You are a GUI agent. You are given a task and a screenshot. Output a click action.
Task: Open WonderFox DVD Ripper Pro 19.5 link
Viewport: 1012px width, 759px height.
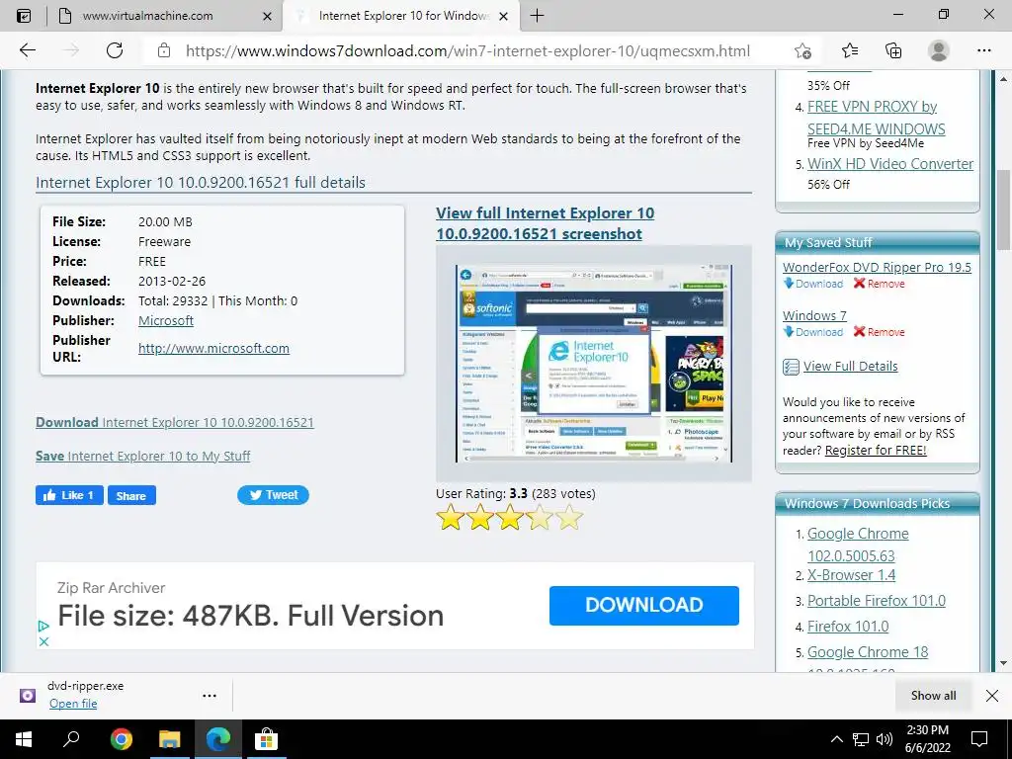[x=877, y=267]
